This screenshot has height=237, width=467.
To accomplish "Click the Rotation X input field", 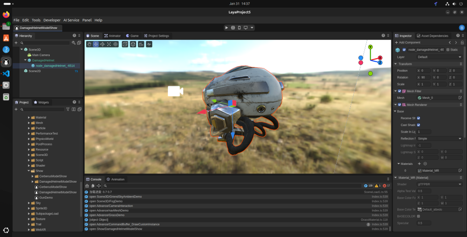I will tap(423, 77).
